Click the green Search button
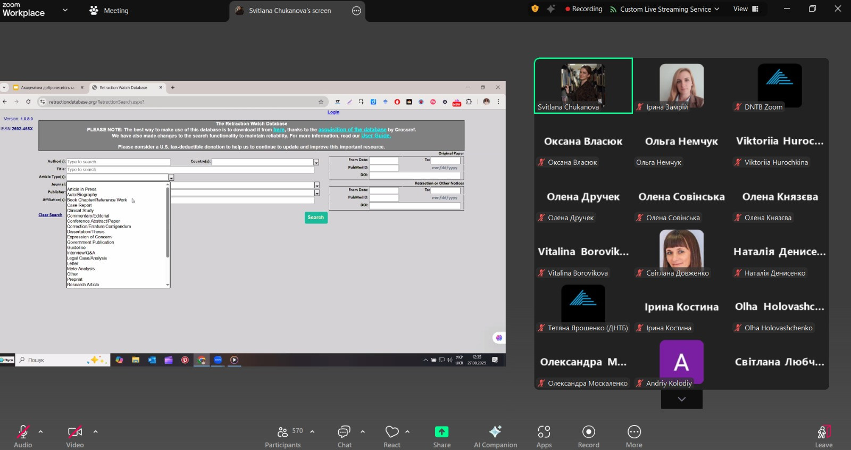The image size is (851, 450). pos(316,218)
